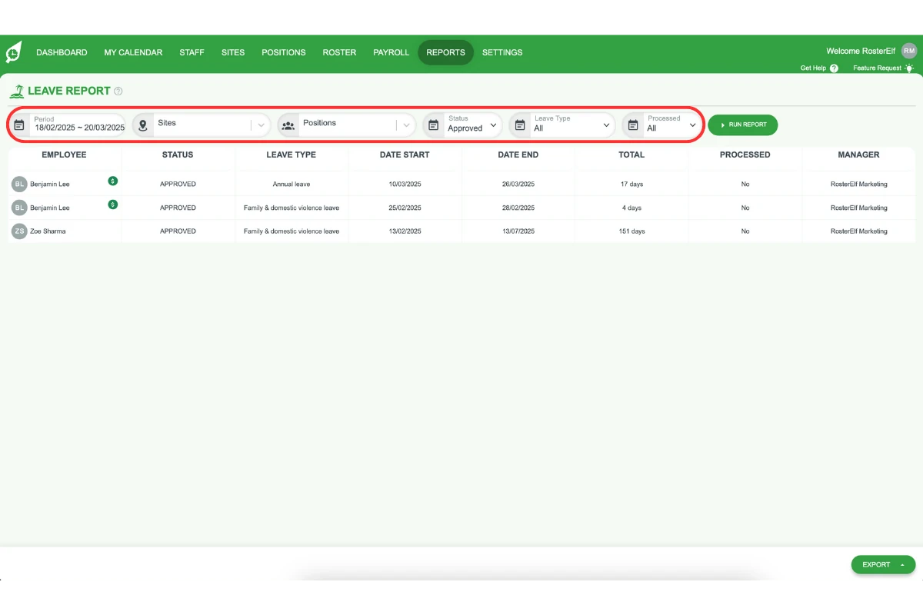Click the 4 days total cell

click(x=631, y=208)
